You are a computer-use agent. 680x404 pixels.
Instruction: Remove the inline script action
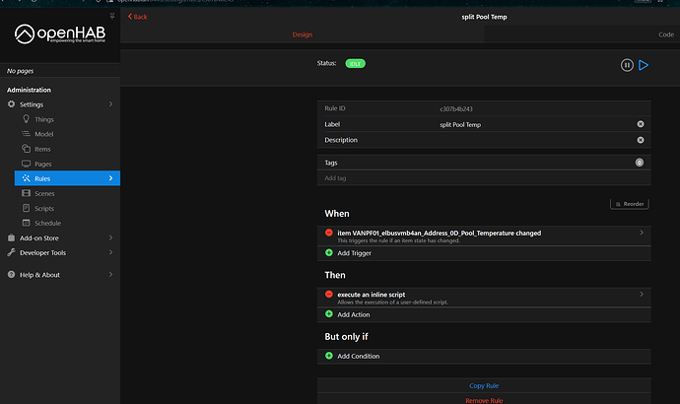[329, 295]
